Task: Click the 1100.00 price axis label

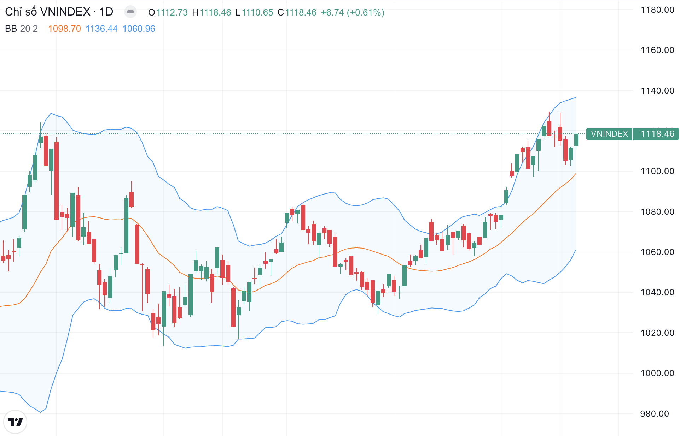Action: click(x=657, y=171)
